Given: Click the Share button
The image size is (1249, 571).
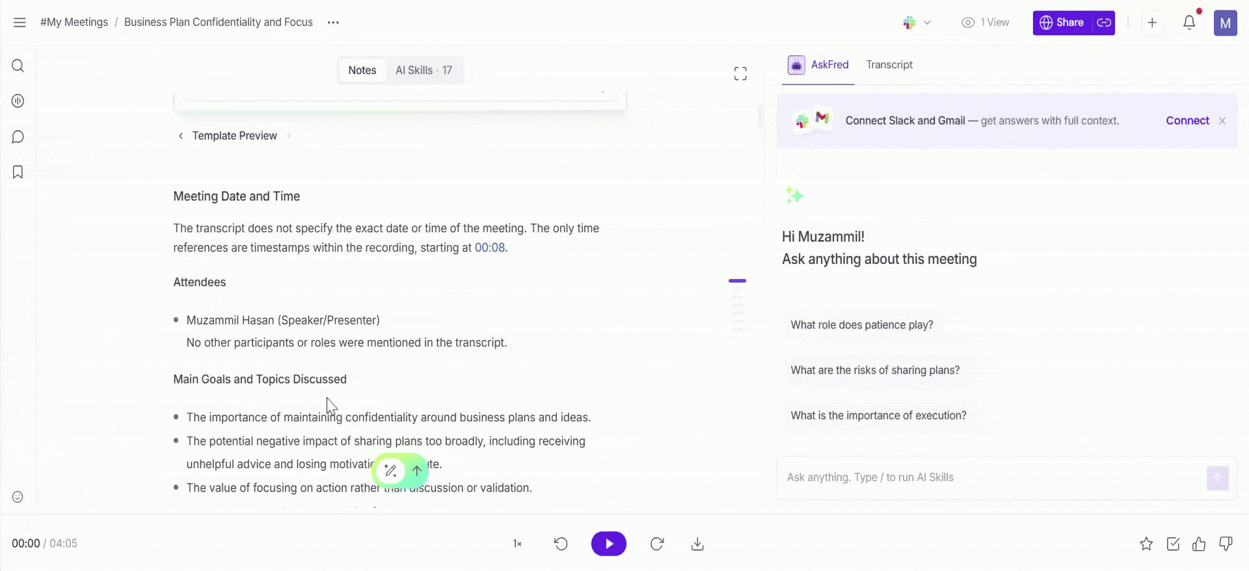Looking at the screenshot, I should (1062, 23).
